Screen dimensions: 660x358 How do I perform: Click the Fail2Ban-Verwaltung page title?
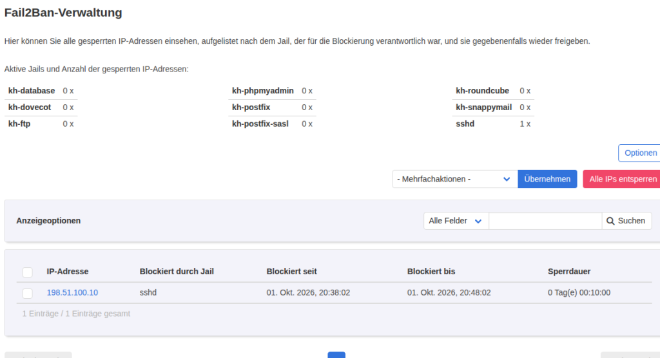coord(63,13)
